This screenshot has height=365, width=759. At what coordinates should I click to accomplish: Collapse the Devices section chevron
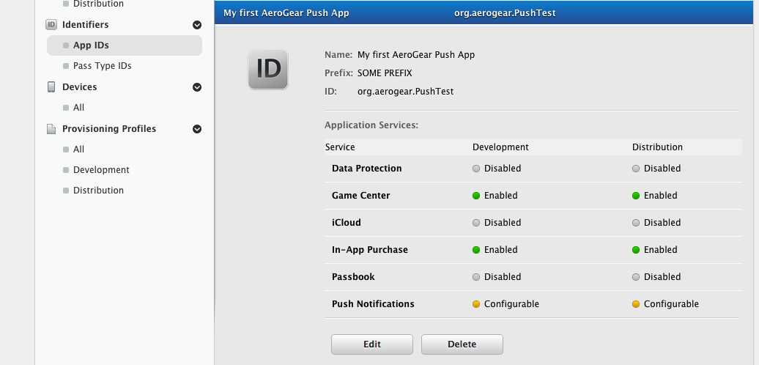196,87
